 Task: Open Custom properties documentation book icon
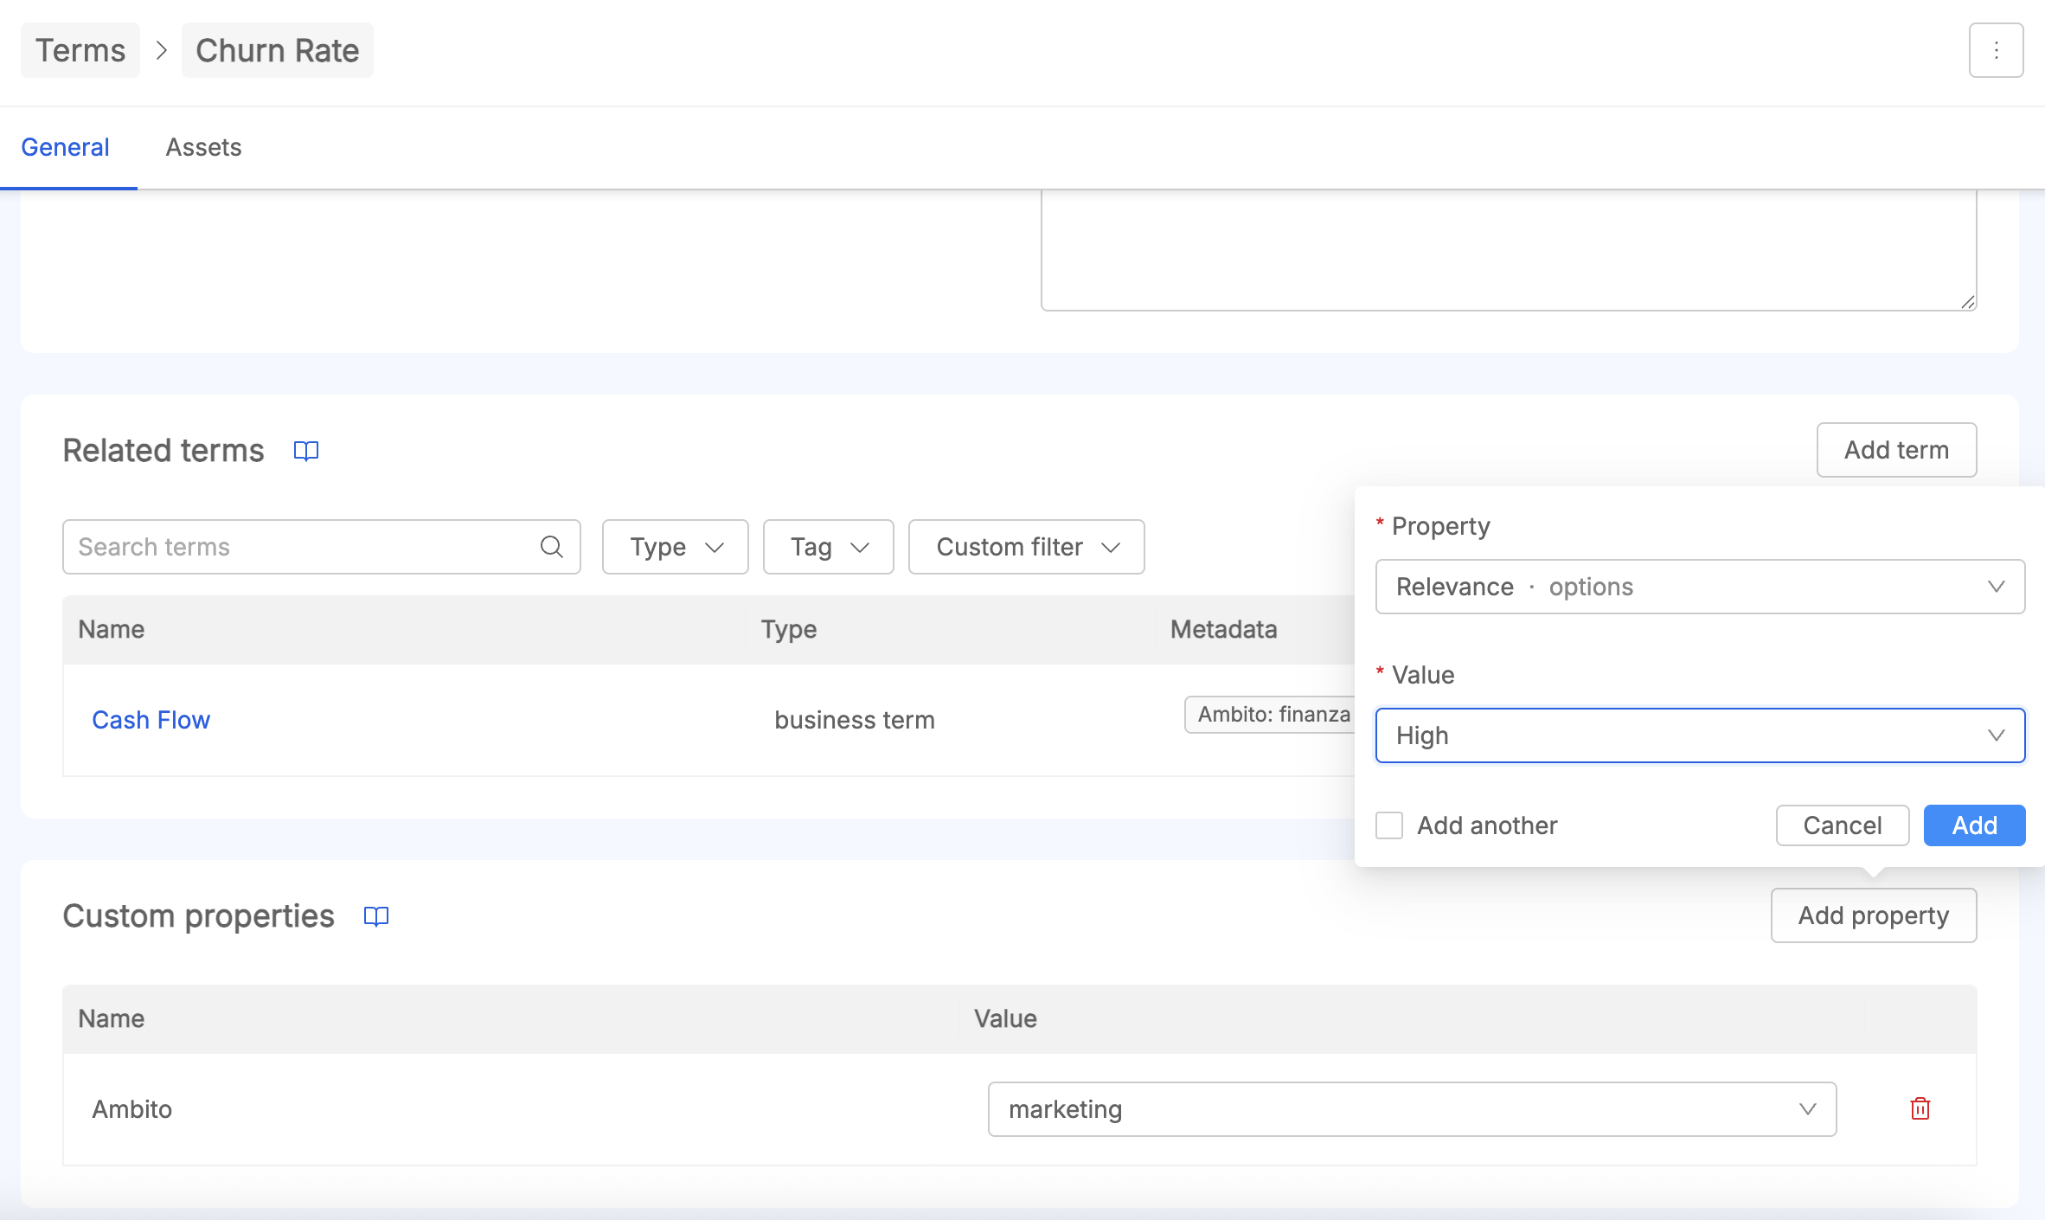point(376,916)
